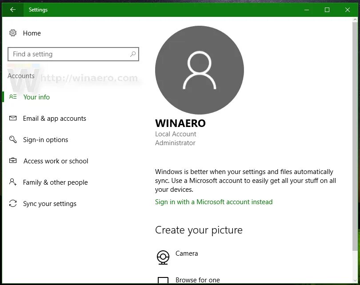360x285 pixels.
Task: Open Sign-in options
Action: [45, 140]
